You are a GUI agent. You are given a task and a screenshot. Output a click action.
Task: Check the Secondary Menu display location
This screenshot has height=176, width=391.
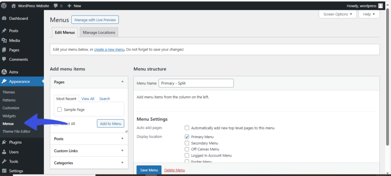(187, 143)
